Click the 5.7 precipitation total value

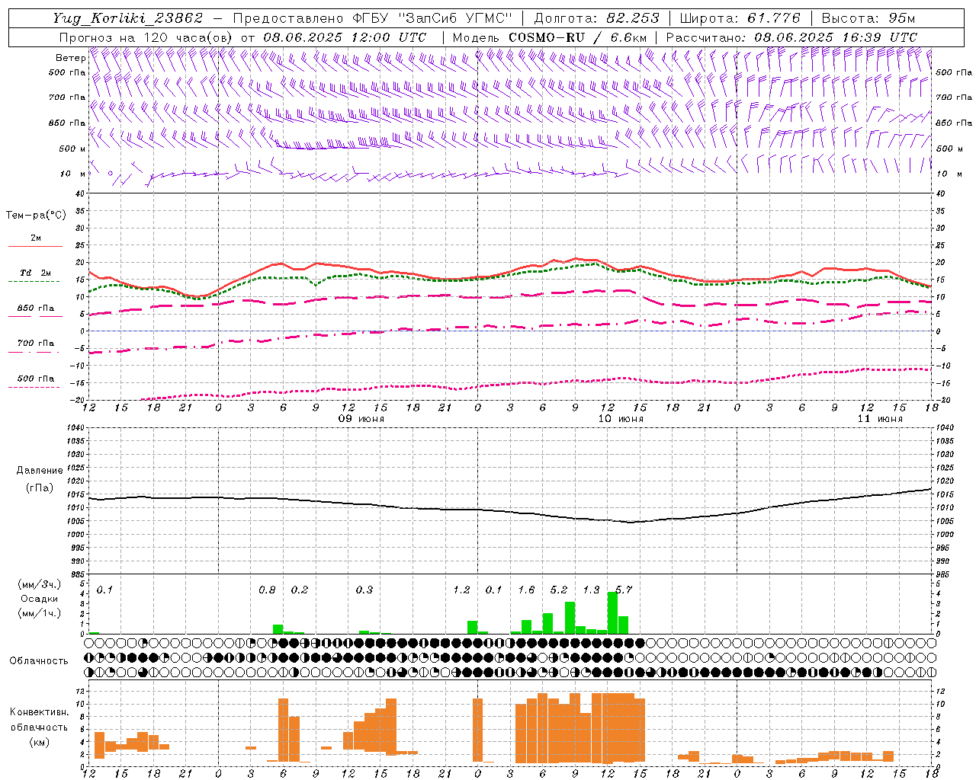pos(624,590)
